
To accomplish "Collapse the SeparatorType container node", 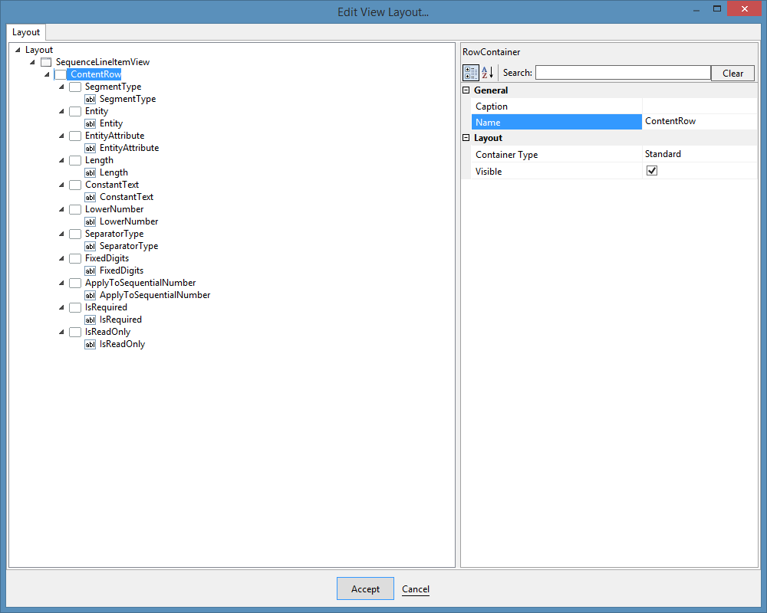I will 61,234.
